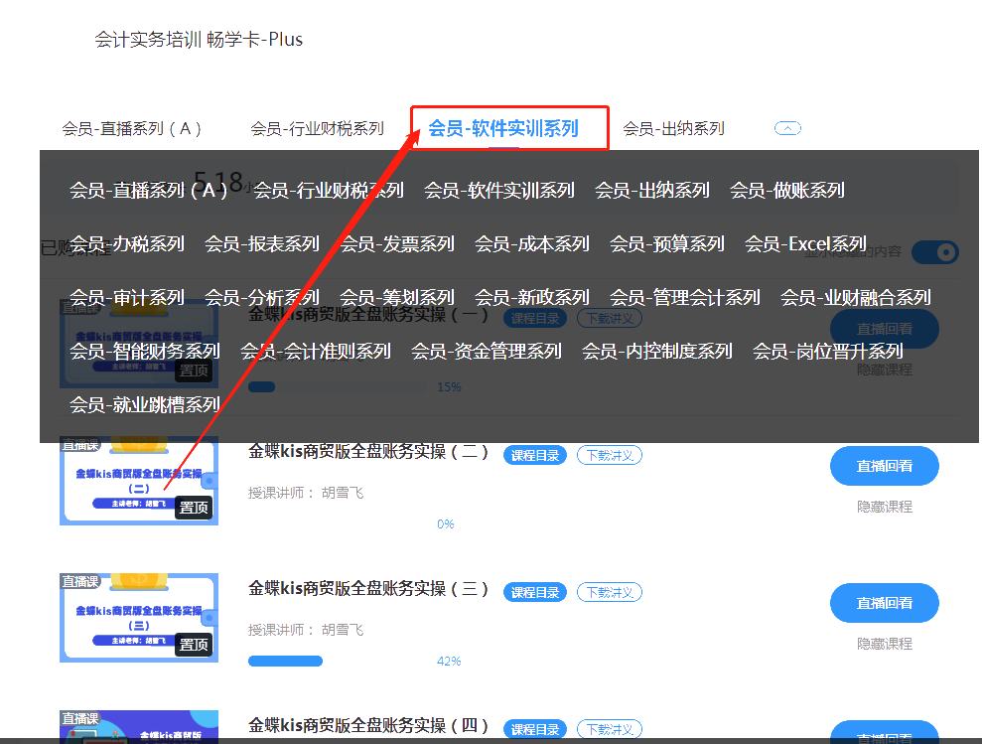Screen dimensions: 982x744
Task: Choose 会员-出纳系列 in the dropdown panel
Action: (652, 190)
